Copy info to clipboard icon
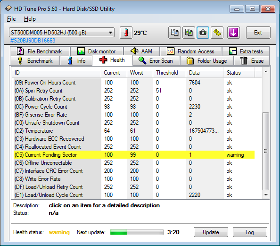 (174, 33)
